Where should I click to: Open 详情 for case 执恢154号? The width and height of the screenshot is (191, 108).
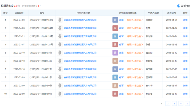pos(185,28)
